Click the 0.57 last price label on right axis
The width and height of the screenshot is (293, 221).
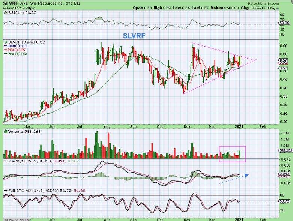[x=284, y=60]
